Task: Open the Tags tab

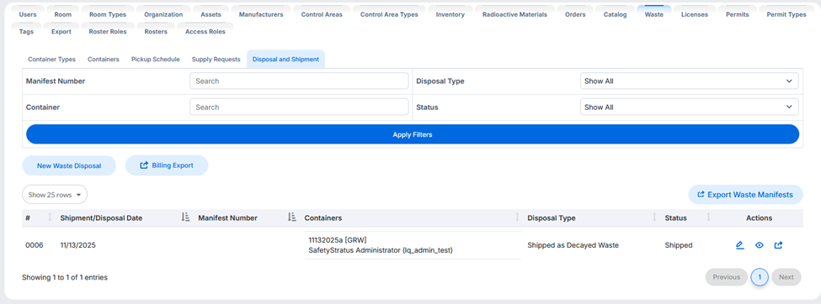Action: [x=26, y=31]
